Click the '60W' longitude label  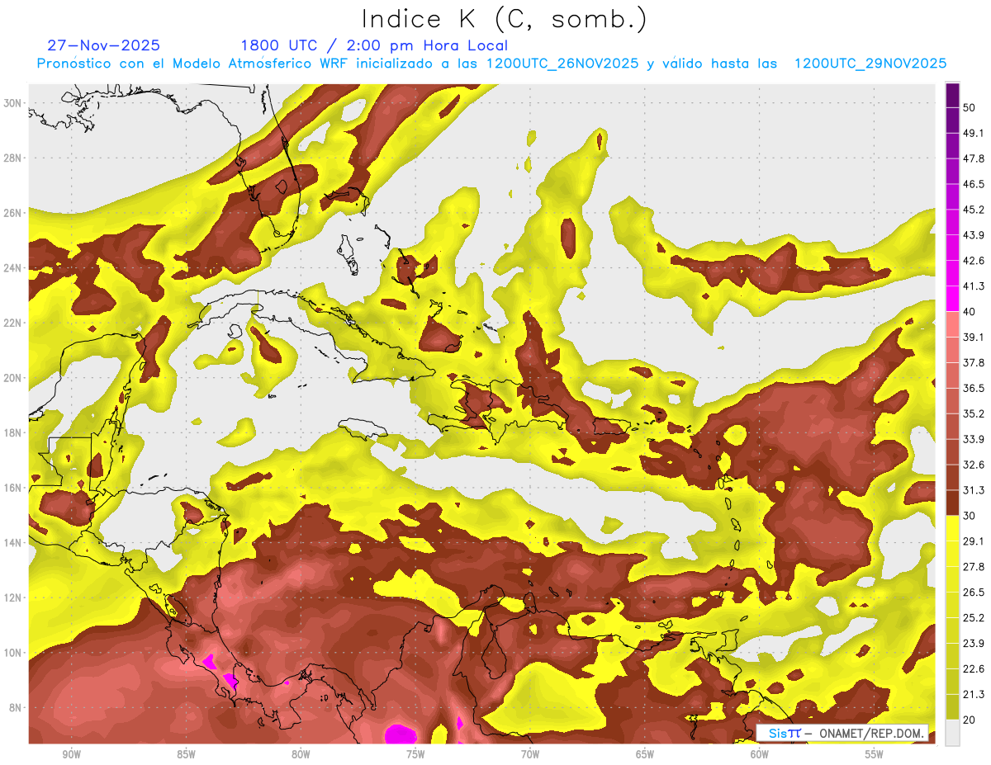(x=760, y=755)
